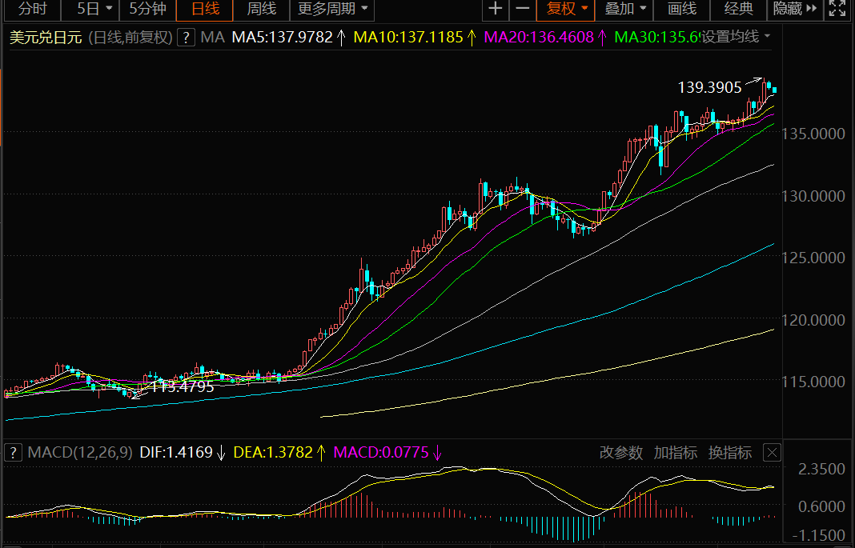
Task: Activate the 画线 drawing tool
Action: tap(682, 10)
